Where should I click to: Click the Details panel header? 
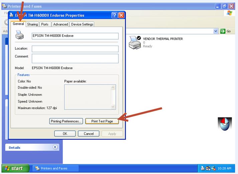tap(32, 147)
